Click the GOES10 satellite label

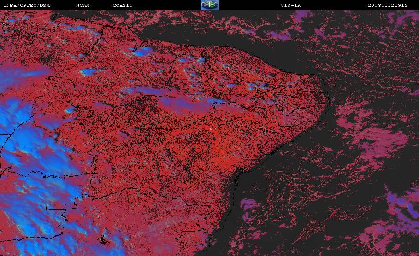click(123, 6)
